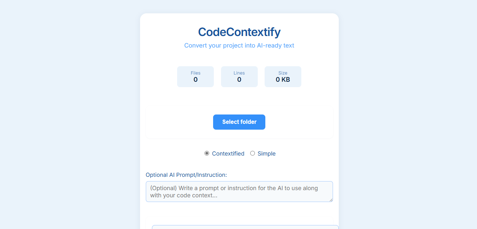Click the Lines count value zero
This screenshot has height=229, width=477.
(x=239, y=80)
